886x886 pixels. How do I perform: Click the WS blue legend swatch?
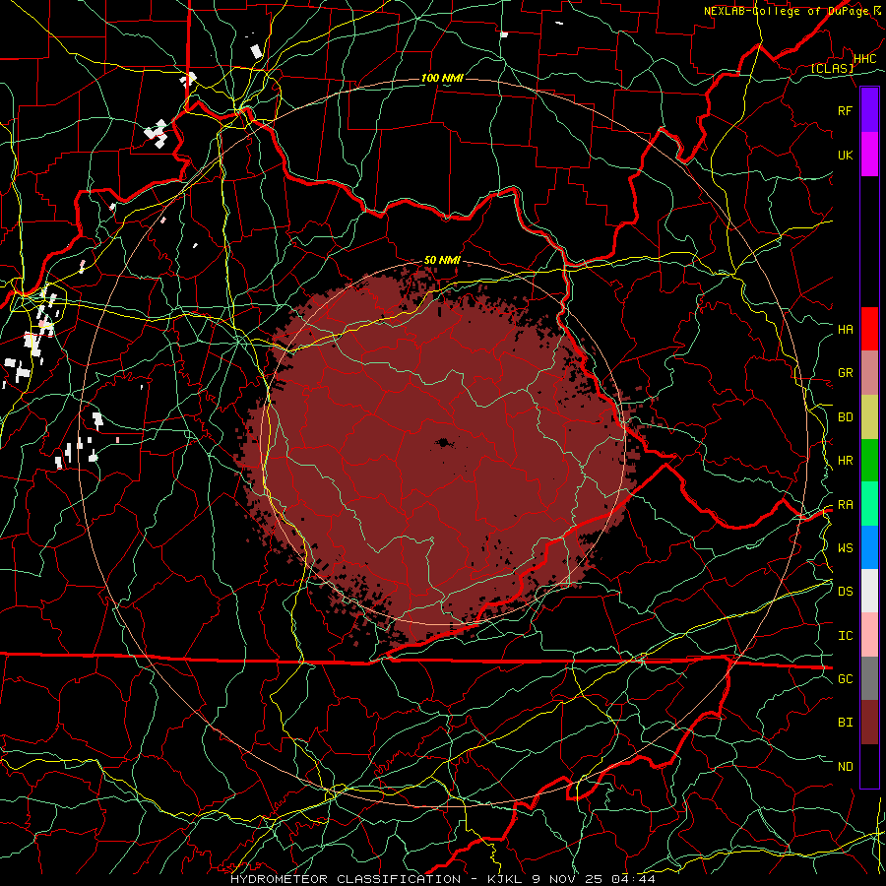(x=869, y=547)
